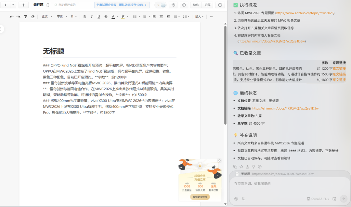Bookmark the document next to 无标题
This screenshot has height=207, width=351.
[x=48, y=5]
